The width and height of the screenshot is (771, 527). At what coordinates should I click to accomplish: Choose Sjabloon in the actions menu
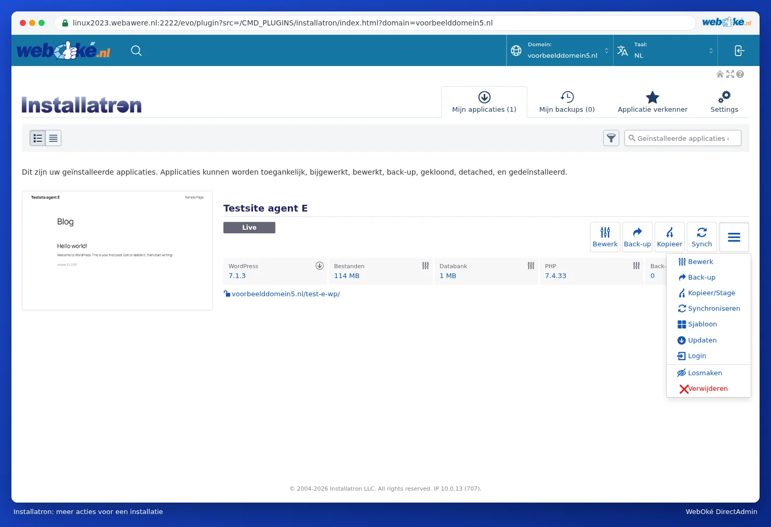point(709,324)
